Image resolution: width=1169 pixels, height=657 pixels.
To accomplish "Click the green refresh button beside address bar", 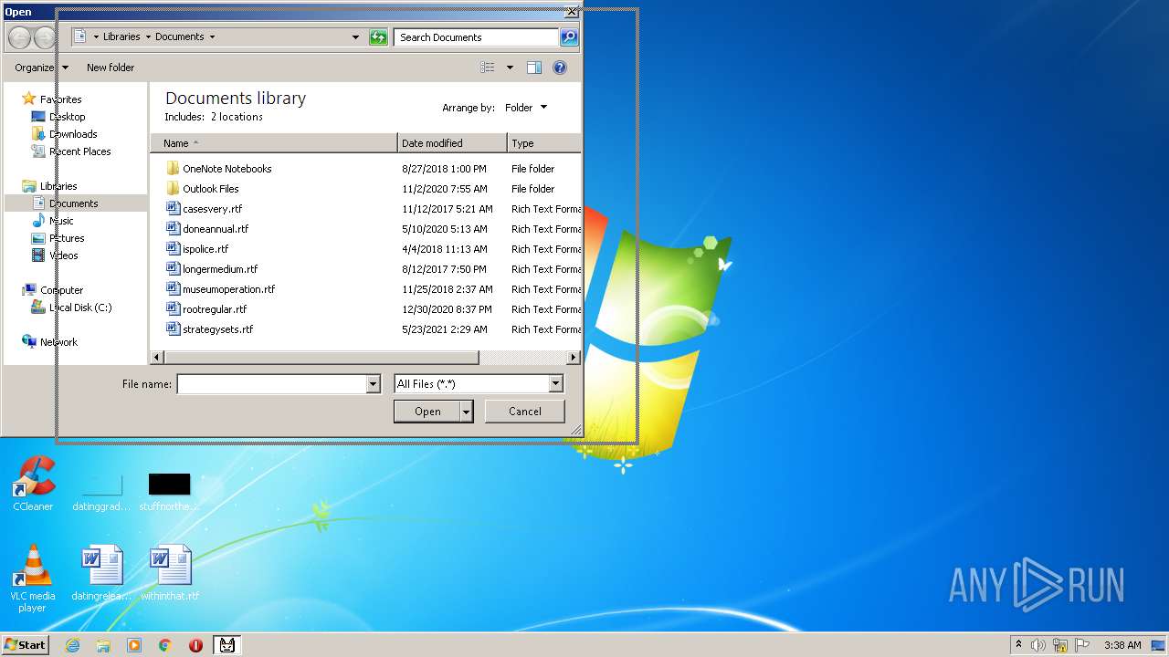I will [x=378, y=37].
